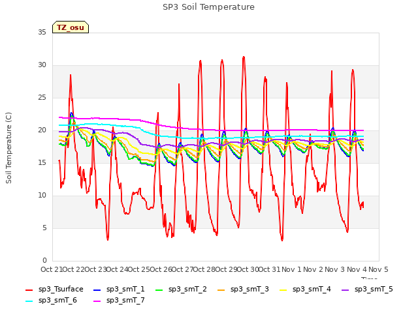Click the Oct 26 x-axis tick label
This screenshot has width=418, height=313.
tap(161, 269)
